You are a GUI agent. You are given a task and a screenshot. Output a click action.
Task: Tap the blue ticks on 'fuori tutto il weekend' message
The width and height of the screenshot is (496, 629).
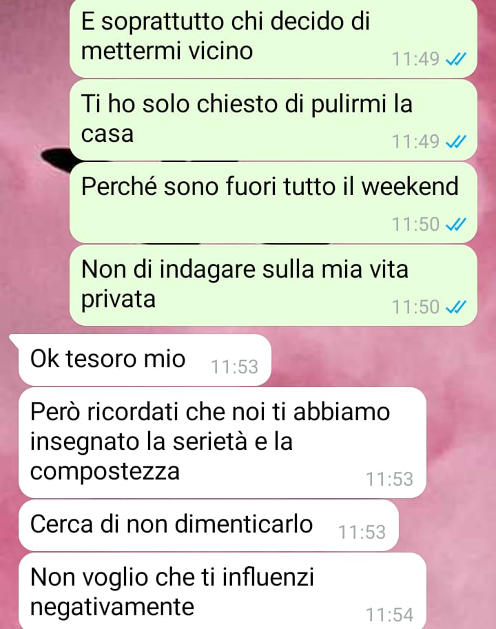pyautogui.click(x=456, y=224)
